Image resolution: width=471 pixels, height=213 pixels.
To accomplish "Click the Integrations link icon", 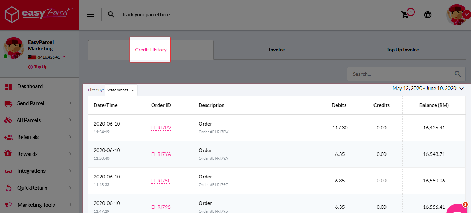I will pyautogui.click(x=8, y=171).
